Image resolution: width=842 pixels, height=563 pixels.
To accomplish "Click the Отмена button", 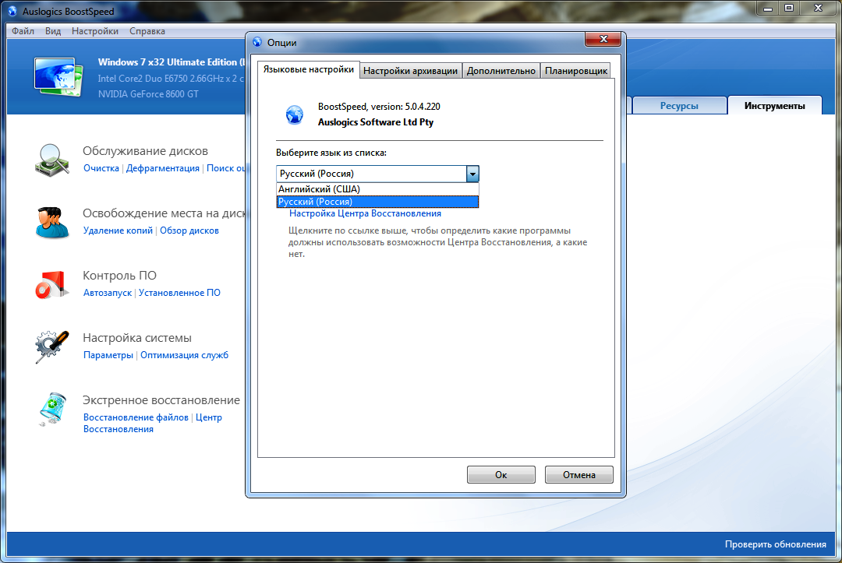I will 578,474.
